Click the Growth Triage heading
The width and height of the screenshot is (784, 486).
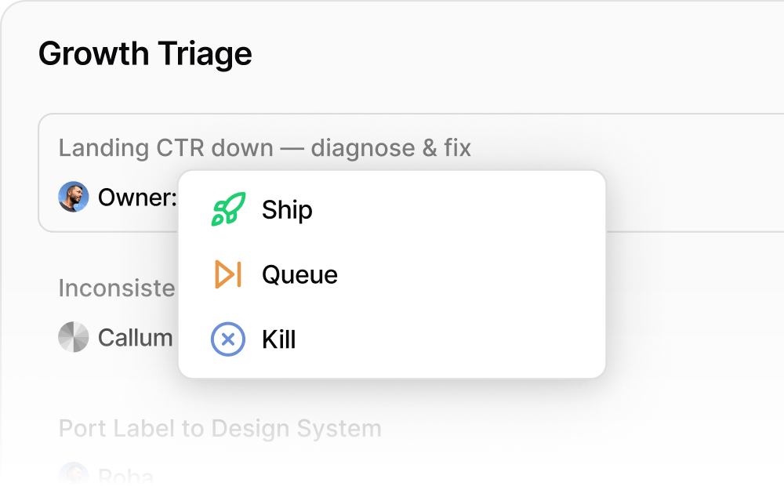(145, 54)
